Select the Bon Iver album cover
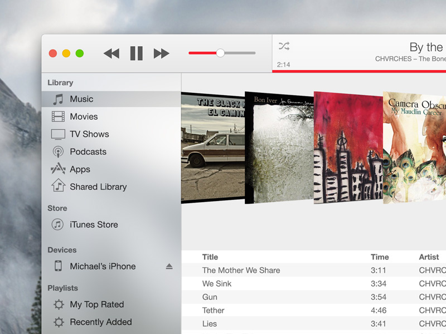 [x=279, y=148]
